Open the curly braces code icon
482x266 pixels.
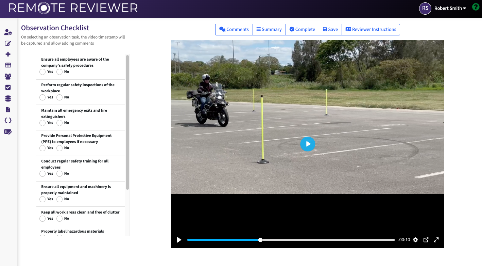click(x=8, y=120)
